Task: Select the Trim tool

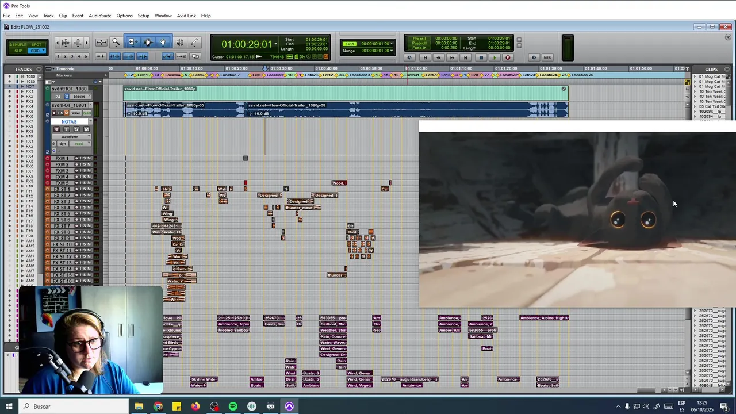Action: tap(132, 43)
